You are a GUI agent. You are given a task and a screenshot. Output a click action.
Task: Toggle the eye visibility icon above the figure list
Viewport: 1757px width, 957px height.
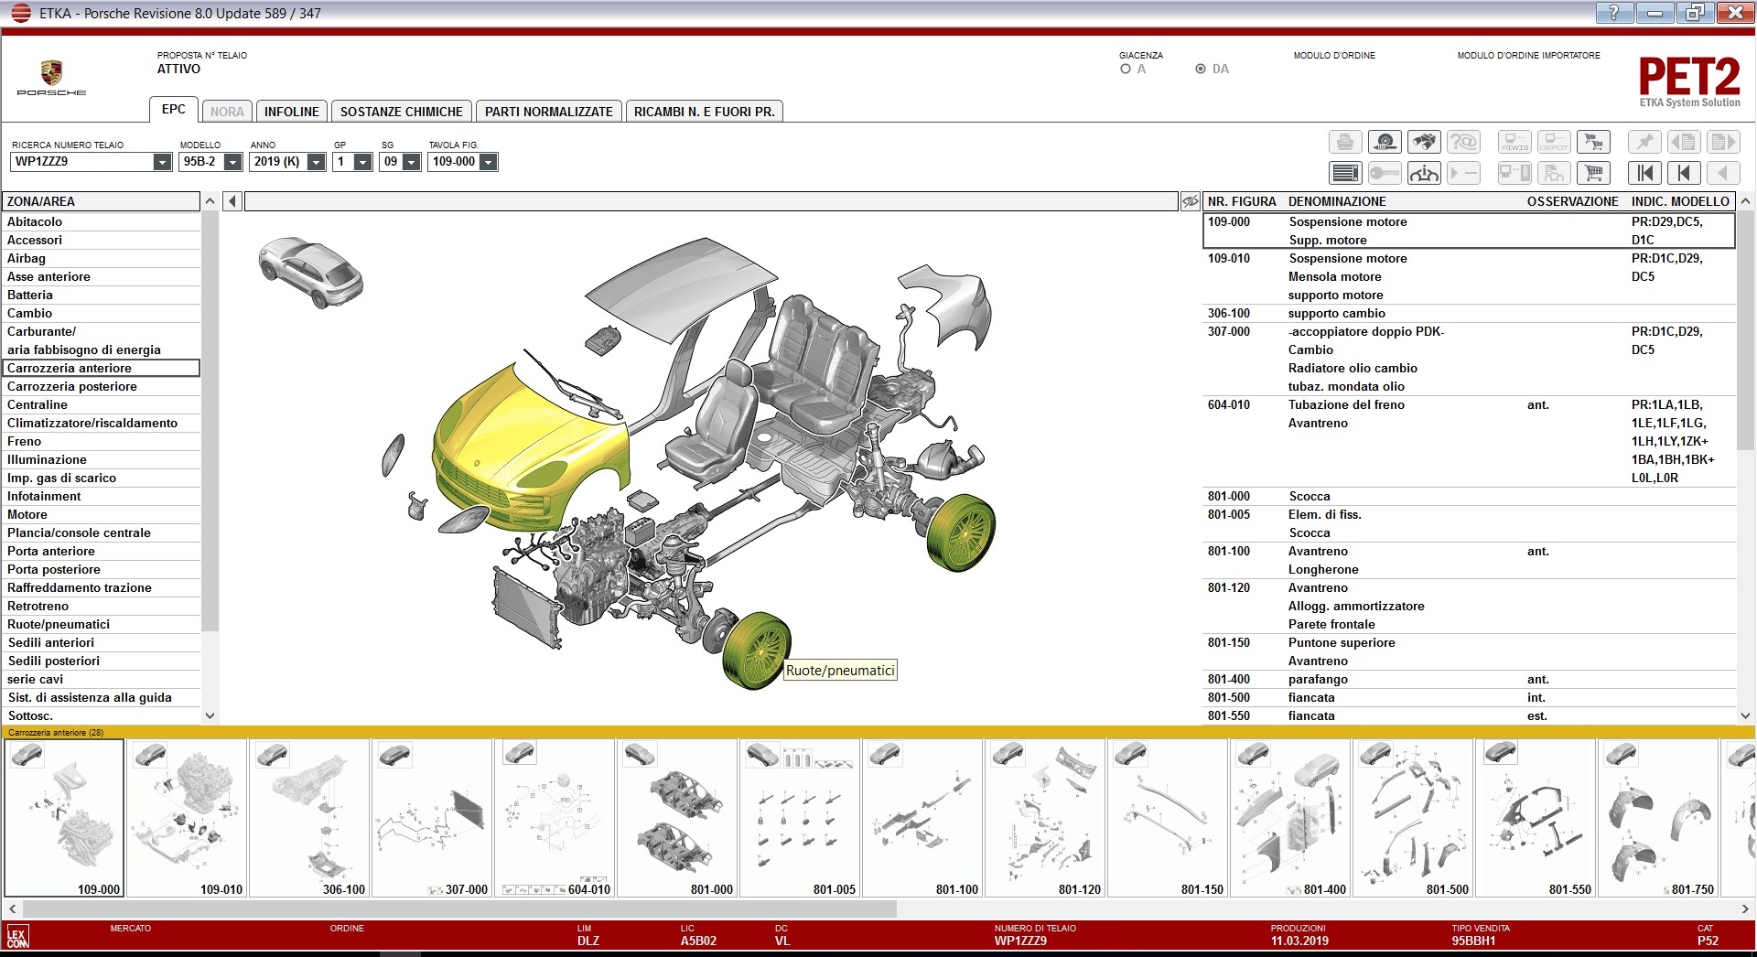(1190, 201)
